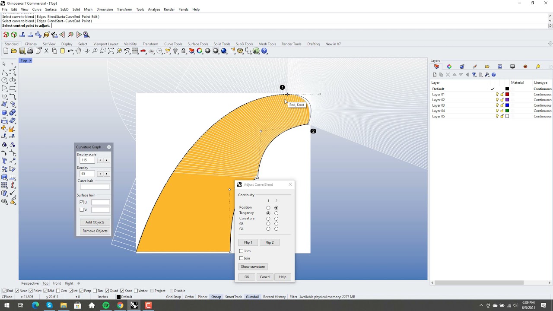Click the Zoom Extents icon
Image resolution: width=553 pixels, height=311 pixels.
[x=111, y=51]
